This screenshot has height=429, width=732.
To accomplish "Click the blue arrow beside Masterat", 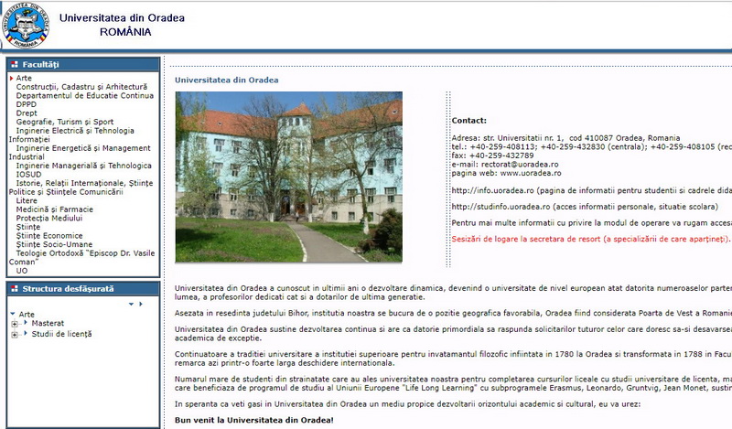I will click(x=26, y=323).
